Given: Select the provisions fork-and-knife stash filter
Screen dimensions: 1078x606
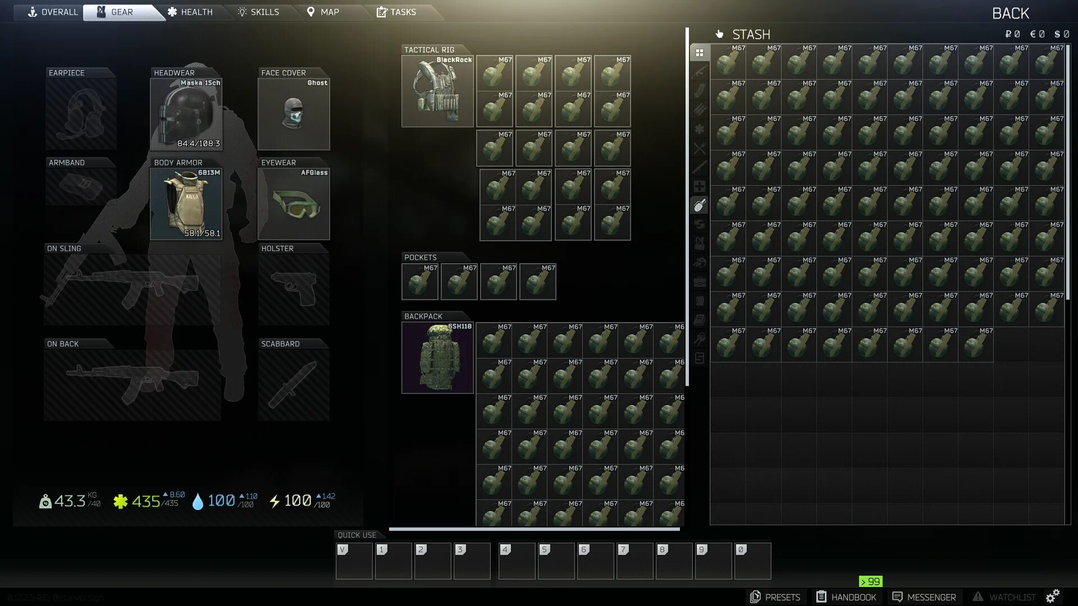Looking at the screenshot, I should 700,148.
